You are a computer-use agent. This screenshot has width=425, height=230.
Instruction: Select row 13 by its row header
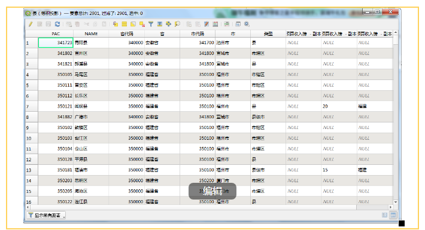point(32,170)
